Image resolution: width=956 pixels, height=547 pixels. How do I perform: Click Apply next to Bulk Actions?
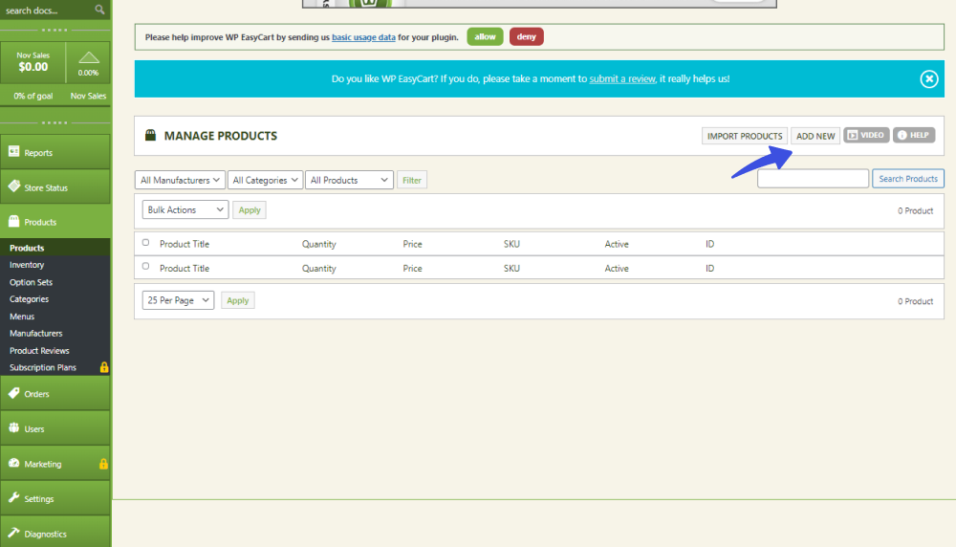coord(250,209)
